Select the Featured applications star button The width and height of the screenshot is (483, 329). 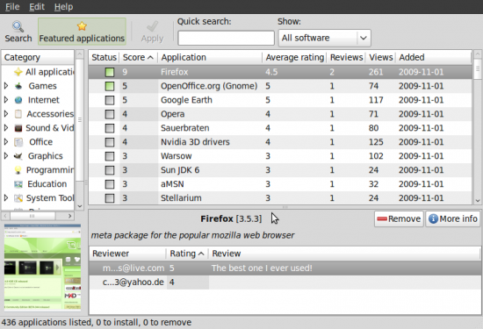pos(82,32)
